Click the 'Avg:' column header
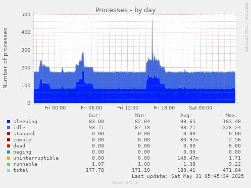The image size is (251, 188). [x=186, y=116]
